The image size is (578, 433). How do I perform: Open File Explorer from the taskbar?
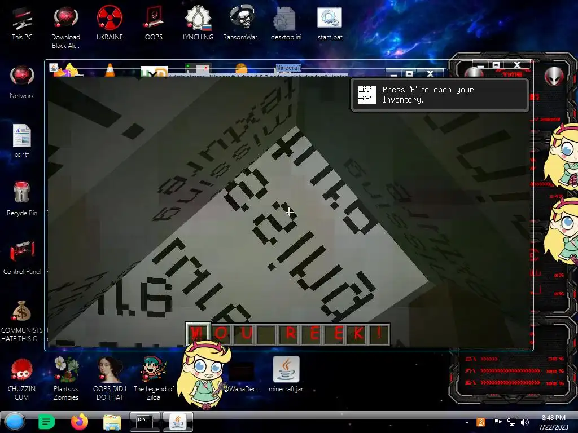coord(112,422)
